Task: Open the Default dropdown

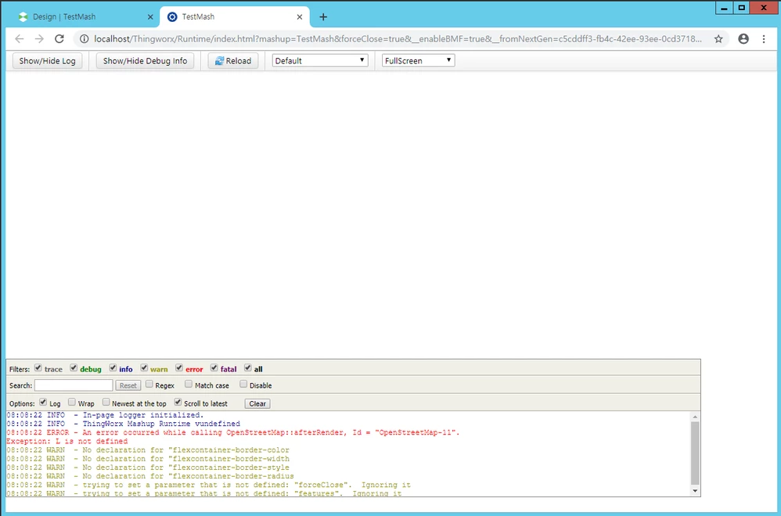Action: pos(320,61)
